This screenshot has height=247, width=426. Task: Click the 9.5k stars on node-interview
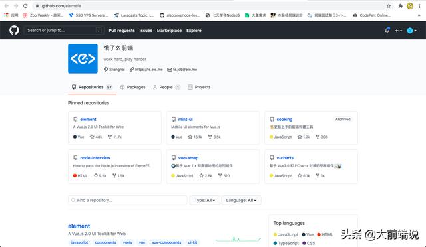[100, 176]
